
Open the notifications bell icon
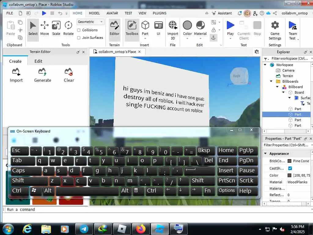pos(240,13)
